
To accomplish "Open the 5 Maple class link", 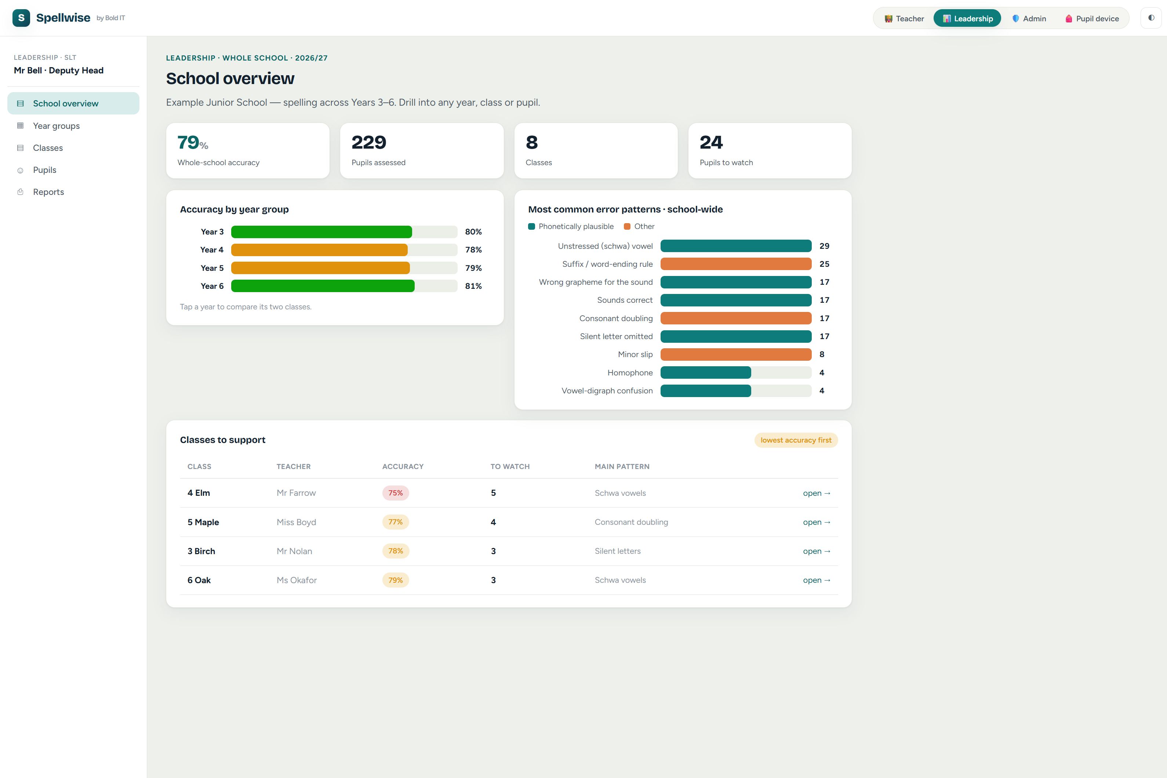I will point(817,522).
